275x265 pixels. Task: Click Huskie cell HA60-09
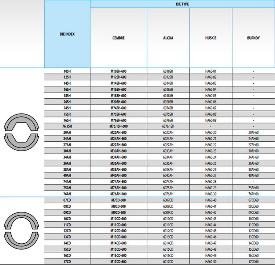coord(211,120)
